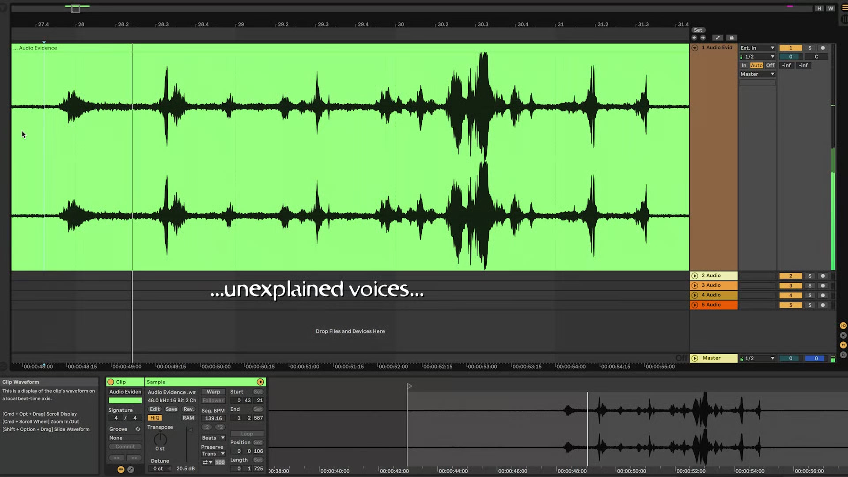Collapse the 1 Audio Evid track
The image size is (848, 477).
click(x=695, y=48)
